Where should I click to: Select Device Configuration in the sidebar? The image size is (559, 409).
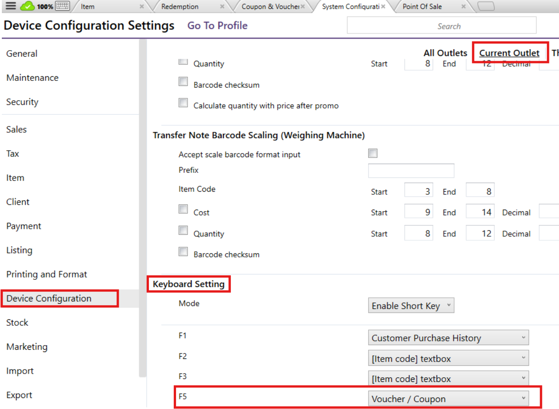tap(49, 299)
